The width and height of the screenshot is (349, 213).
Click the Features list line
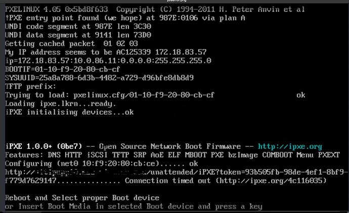172,155
